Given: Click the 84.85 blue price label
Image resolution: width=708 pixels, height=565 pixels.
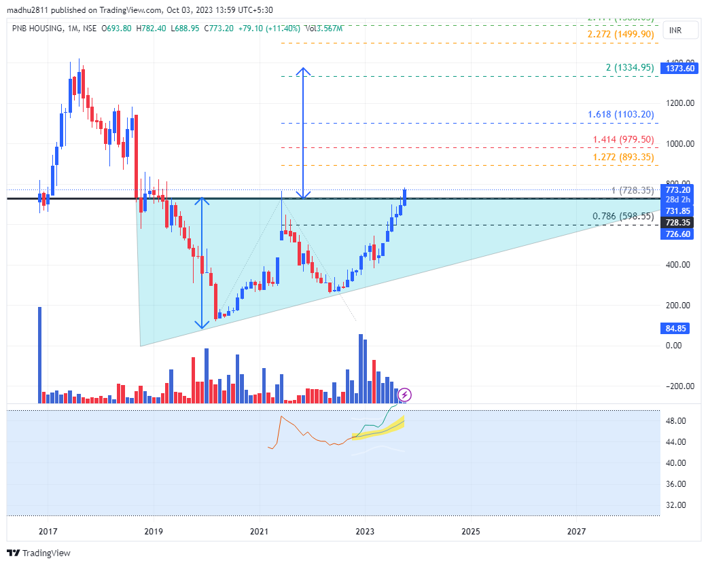Looking at the screenshot, I should (675, 328).
